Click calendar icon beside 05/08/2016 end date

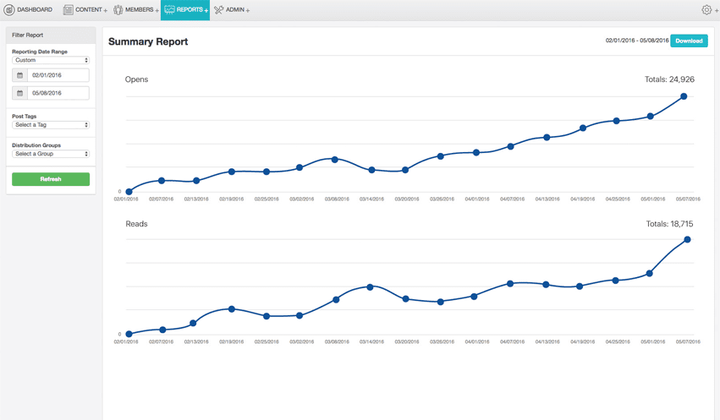pos(20,93)
